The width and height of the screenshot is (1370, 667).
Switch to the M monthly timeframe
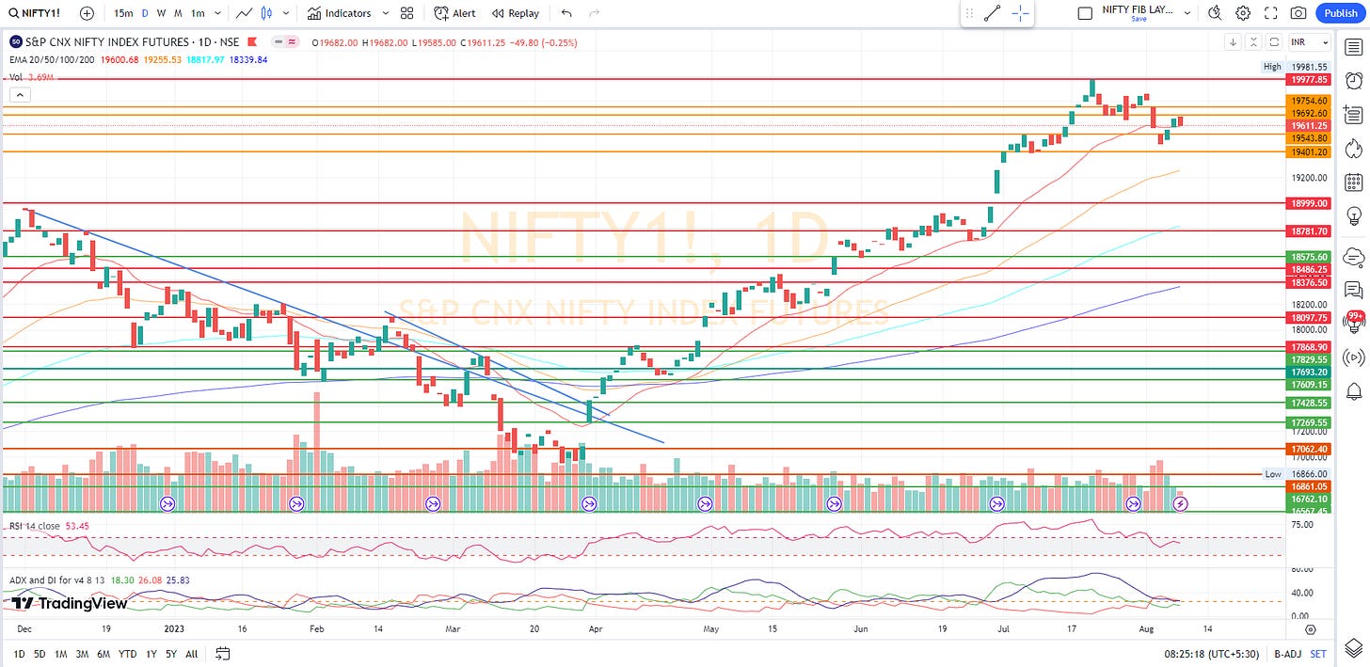178,13
